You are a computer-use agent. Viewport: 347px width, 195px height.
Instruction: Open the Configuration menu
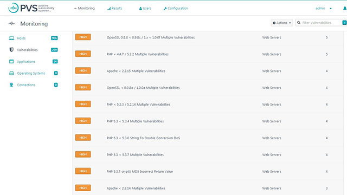tap(176, 9)
